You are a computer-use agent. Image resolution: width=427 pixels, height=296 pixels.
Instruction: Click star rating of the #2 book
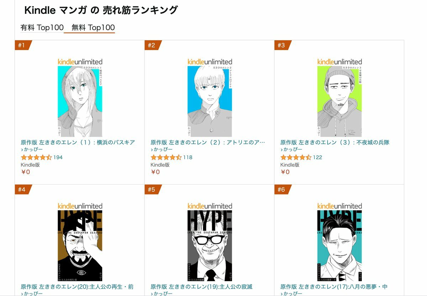click(x=166, y=157)
